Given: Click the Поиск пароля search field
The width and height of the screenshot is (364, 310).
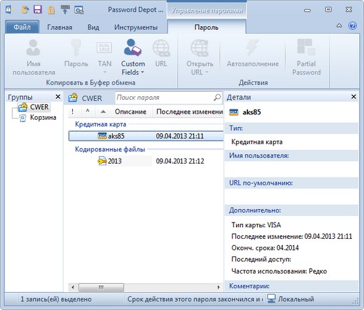Looking at the screenshot, I should 163,97.
